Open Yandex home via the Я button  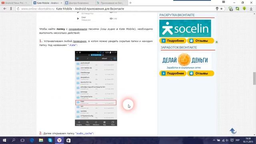11,9
